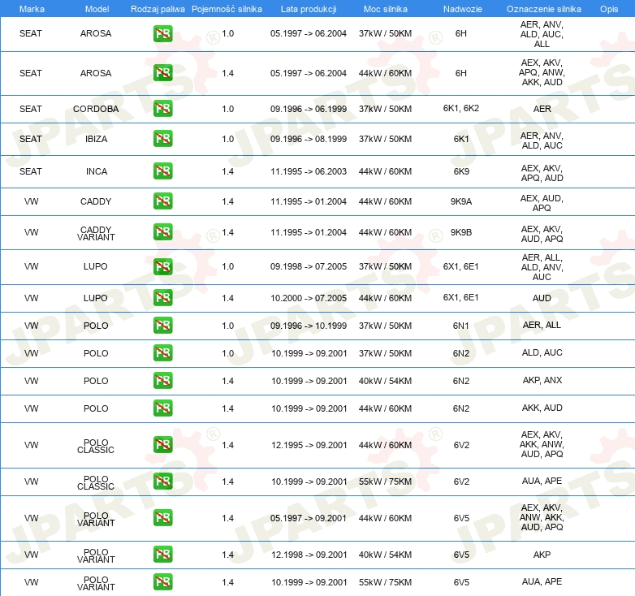Click the fuel icon in POLO CLASSIC 44kW row

tap(162, 445)
